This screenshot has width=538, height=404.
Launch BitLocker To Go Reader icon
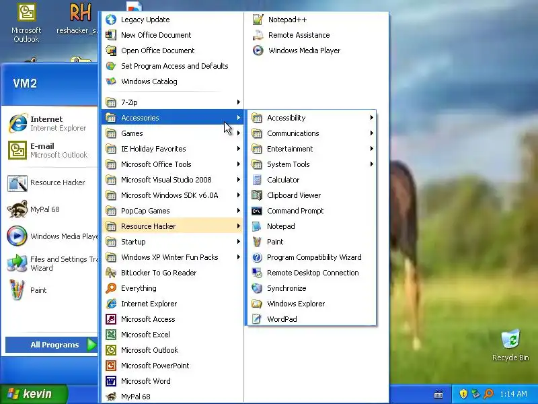click(x=110, y=273)
